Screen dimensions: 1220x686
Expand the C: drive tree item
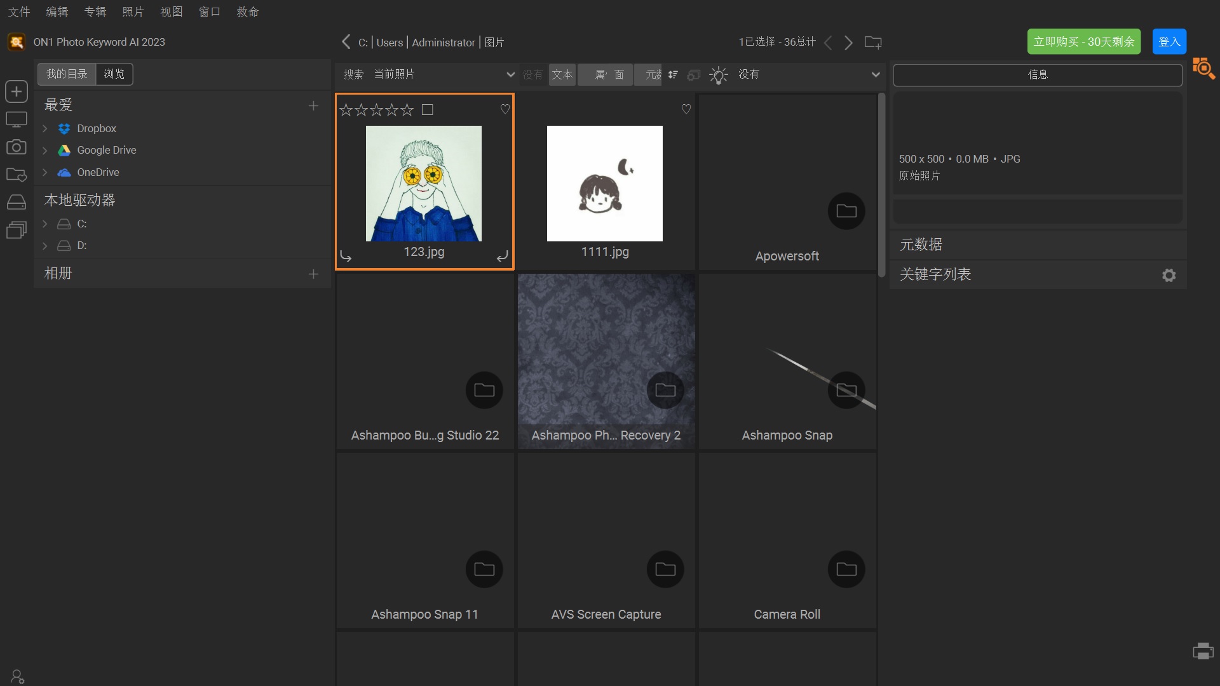click(45, 224)
